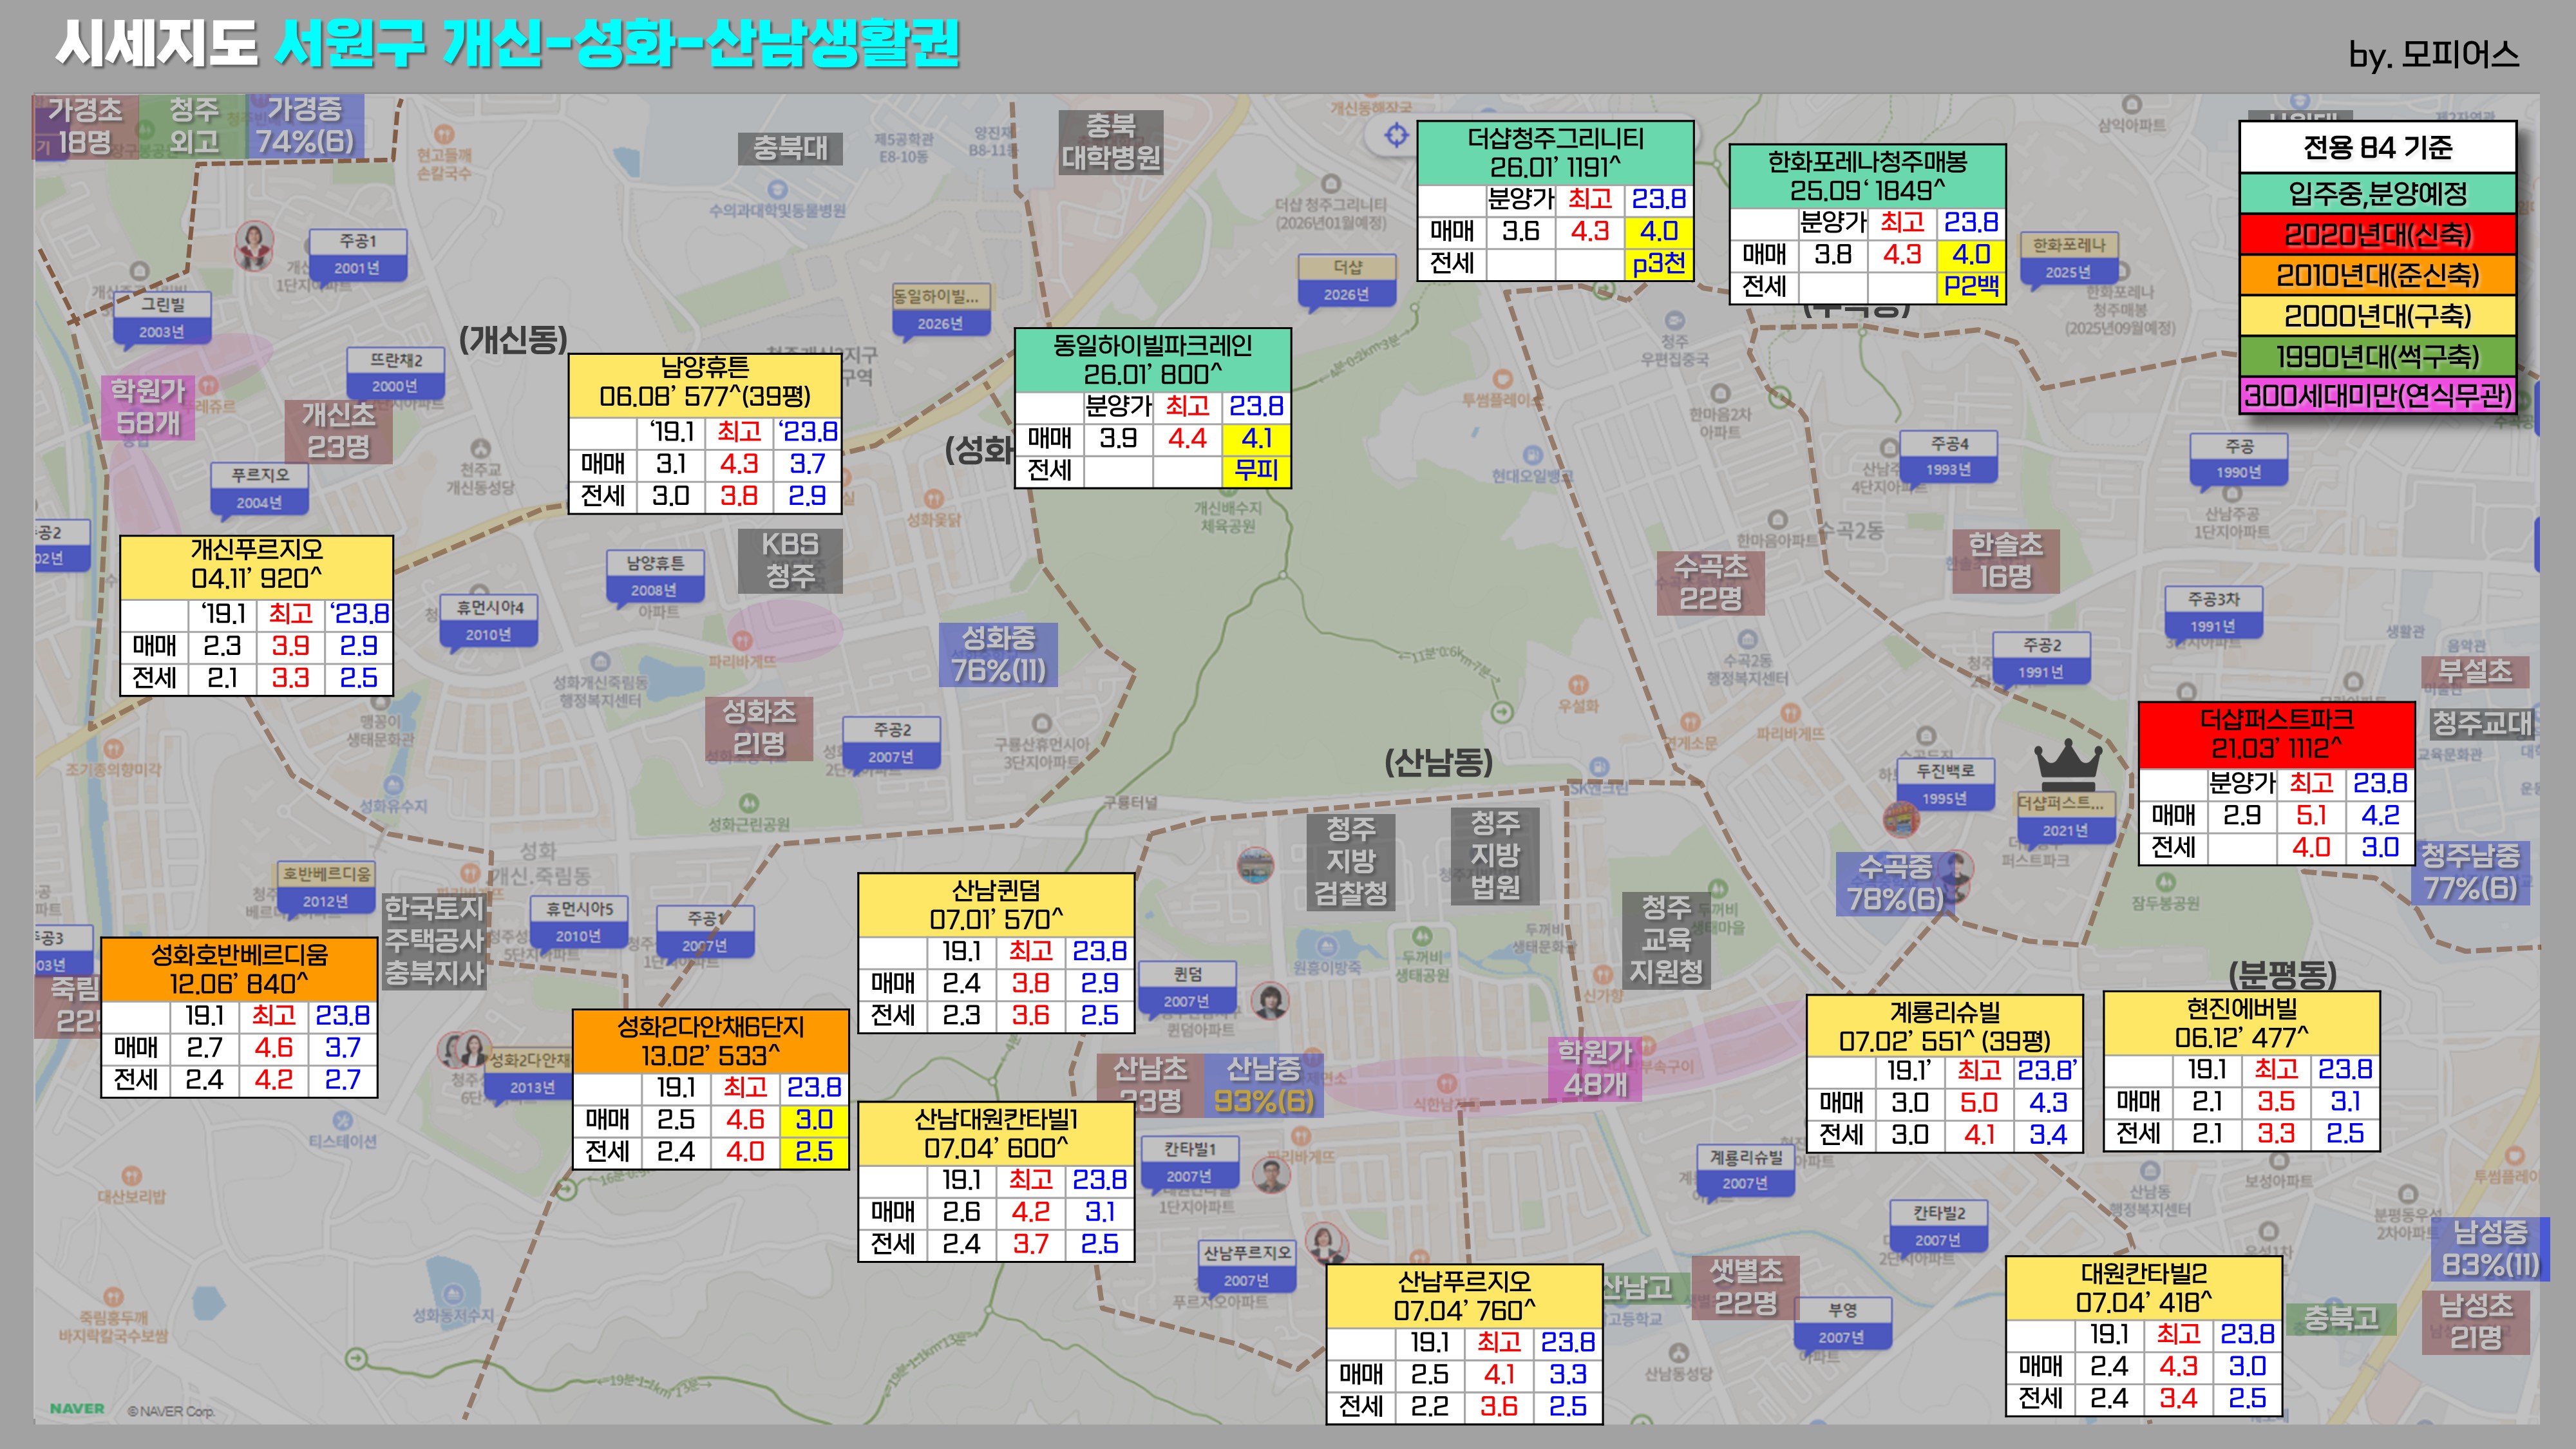Click the NAVER logo link
This screenshot has width=2576, height=1449.
tap(77, 1408)
